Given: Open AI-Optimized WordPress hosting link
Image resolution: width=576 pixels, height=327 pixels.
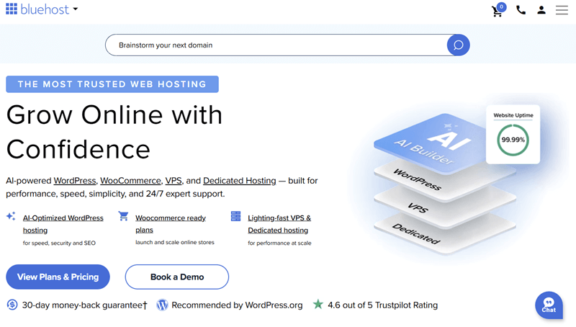Looking at the screenshot, I should click(63, 224).
